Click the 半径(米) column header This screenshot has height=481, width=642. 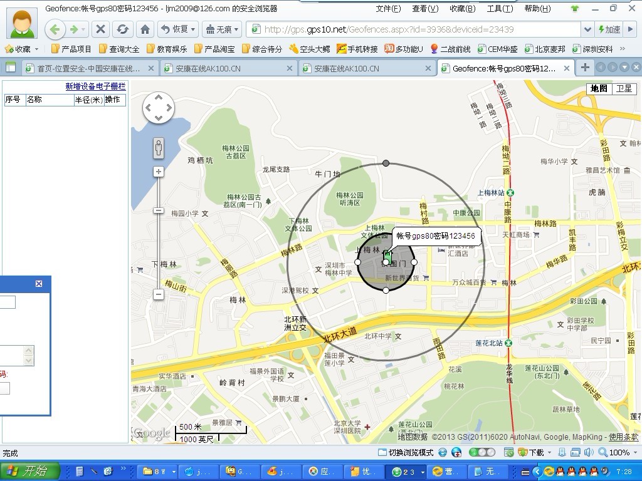tap(88, 100)
